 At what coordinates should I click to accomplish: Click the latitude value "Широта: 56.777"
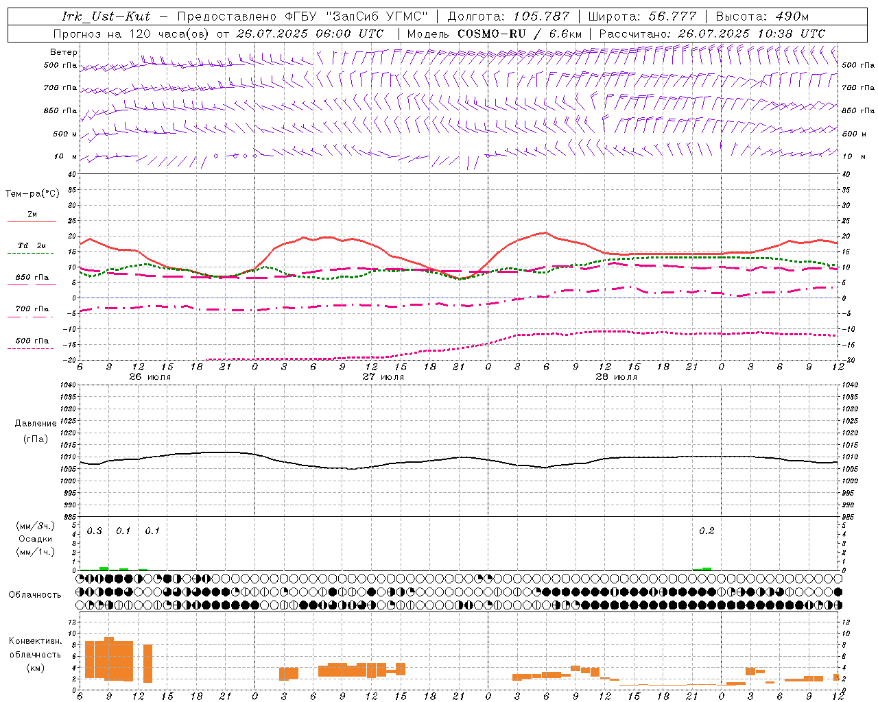(x=643, y=16)
